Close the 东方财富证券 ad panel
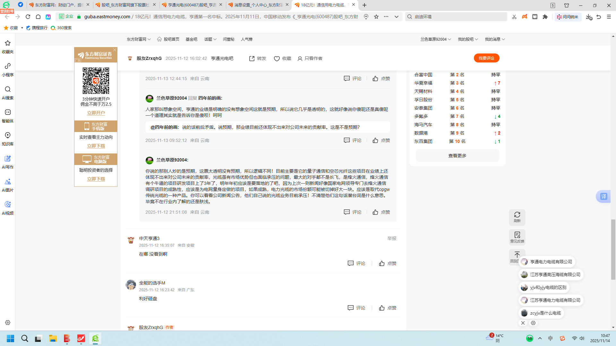This screenshot has height=346, width=616. [115, 50]
